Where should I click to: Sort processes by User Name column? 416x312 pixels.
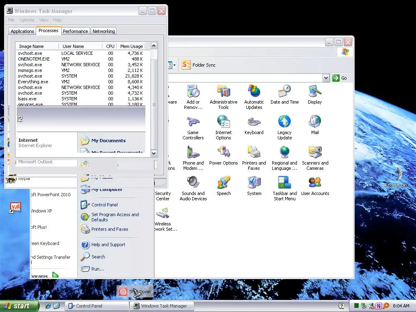(80, 46)
